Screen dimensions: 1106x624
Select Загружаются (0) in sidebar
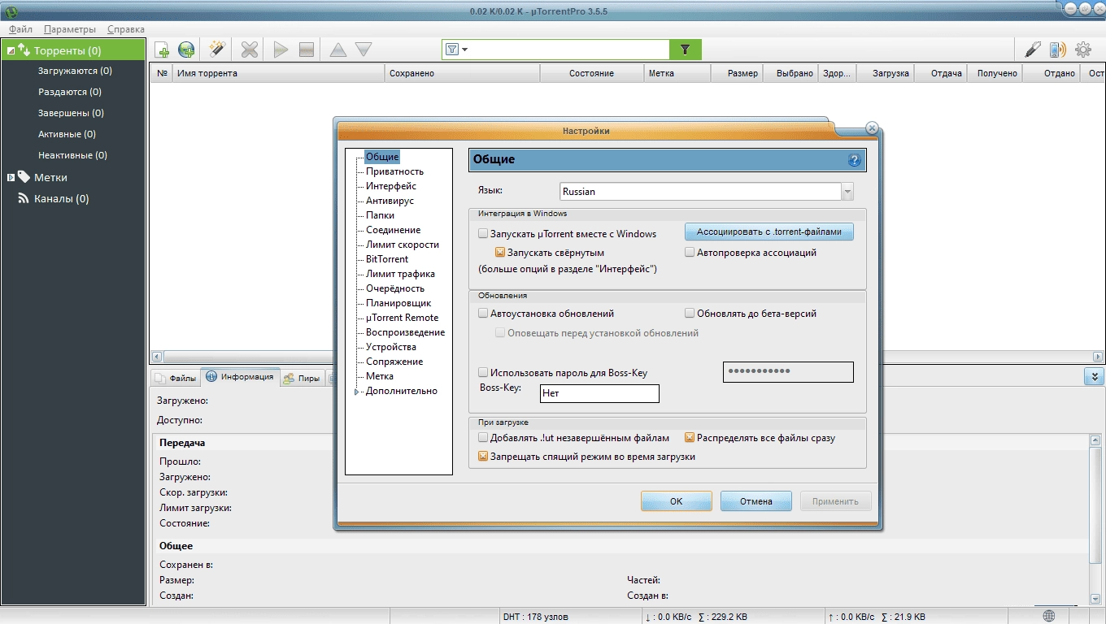[x=75, y=71]
